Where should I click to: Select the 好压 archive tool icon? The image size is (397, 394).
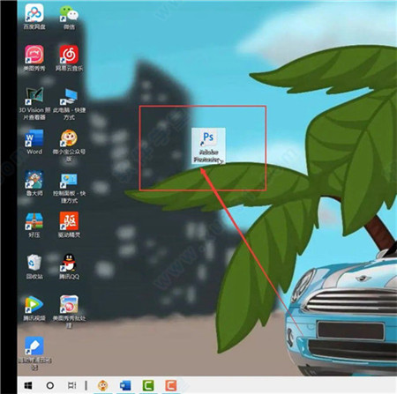tap(34, 225)
